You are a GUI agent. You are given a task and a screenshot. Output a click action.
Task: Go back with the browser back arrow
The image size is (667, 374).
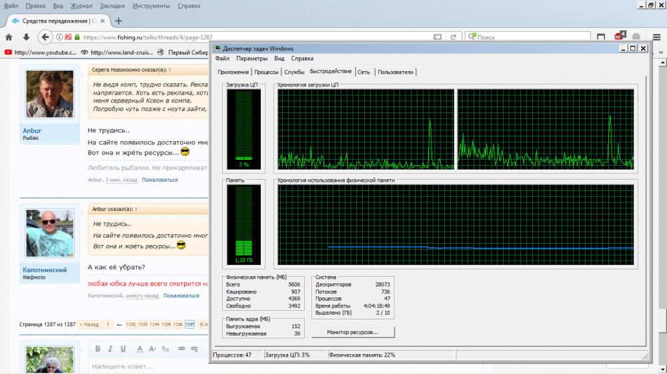tap(45, 37)
